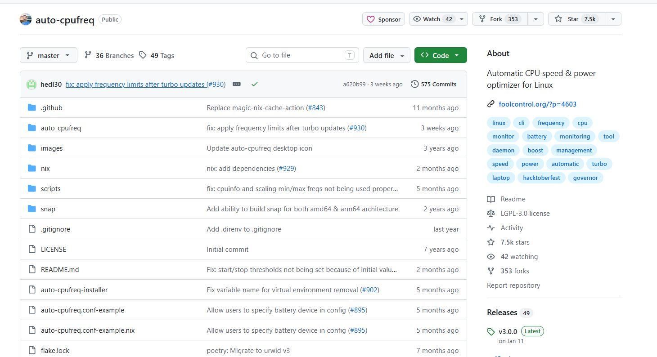The image size is (657, 357).
Task: Open the green Code dropdown
Action: (441, 55)
